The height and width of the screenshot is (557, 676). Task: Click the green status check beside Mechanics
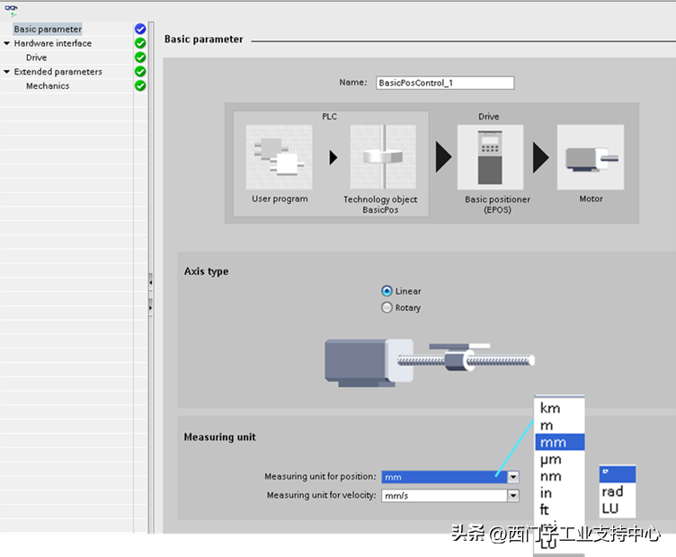pos(140,86)
